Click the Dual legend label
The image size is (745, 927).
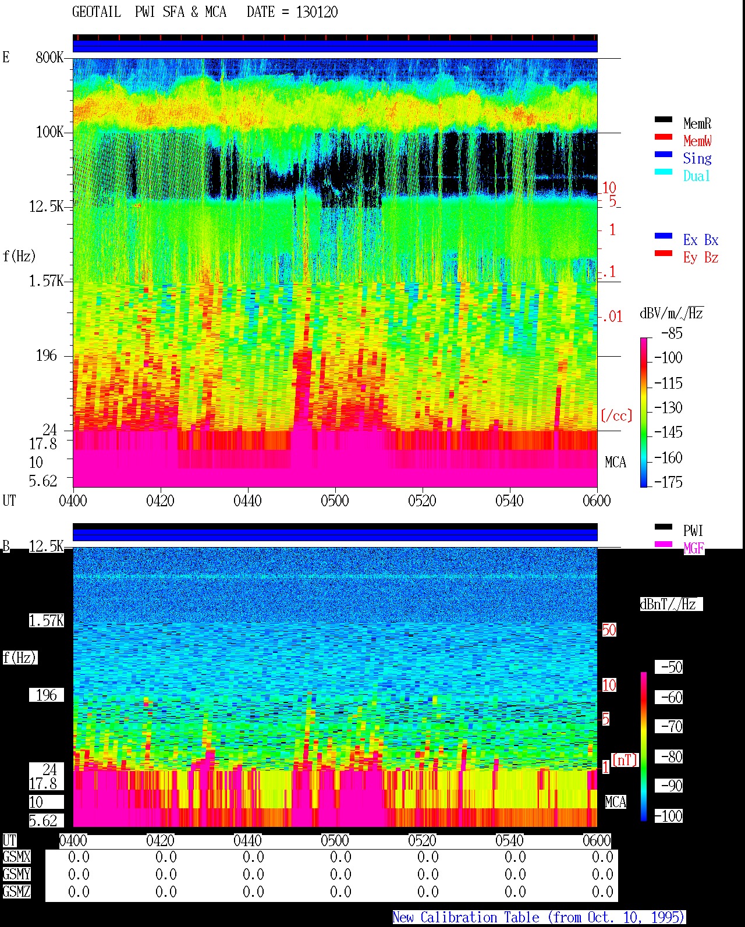click(697, 176)
